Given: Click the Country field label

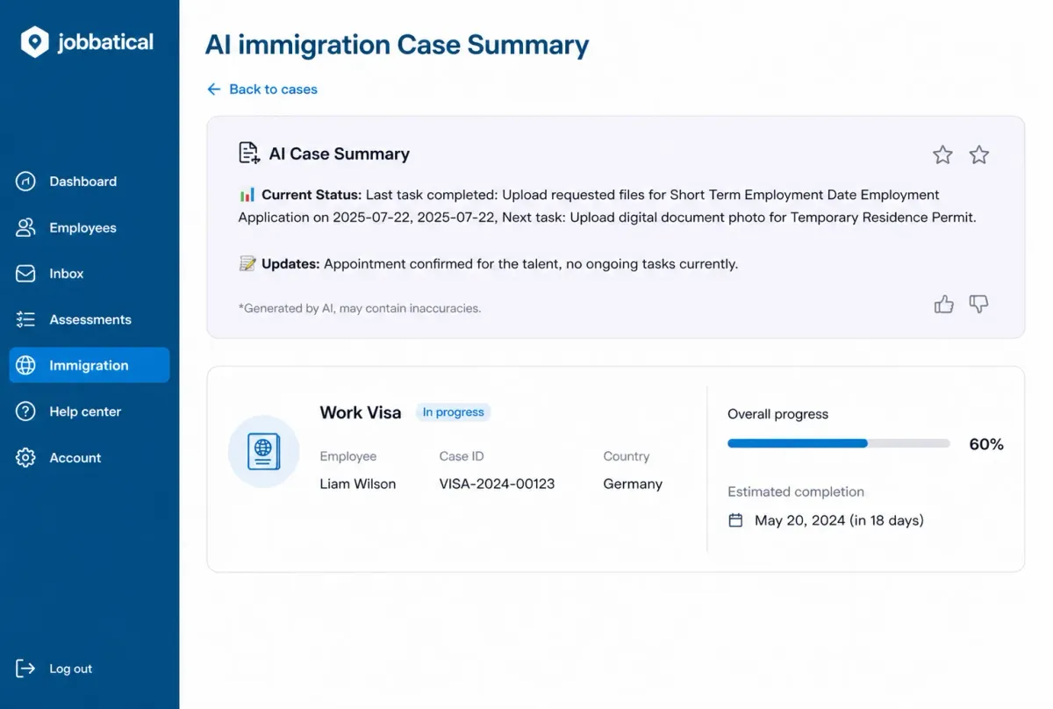Looking at the screenshot, I should 627,456.
